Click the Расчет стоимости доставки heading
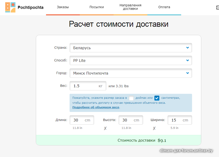 [x=119, y=24]
